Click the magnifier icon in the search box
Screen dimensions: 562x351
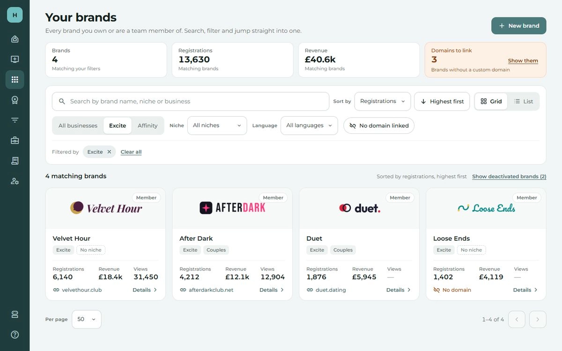point(62,102)
